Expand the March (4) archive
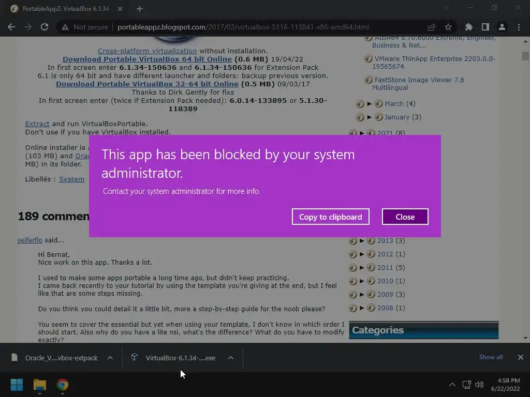 pos(370,103)
